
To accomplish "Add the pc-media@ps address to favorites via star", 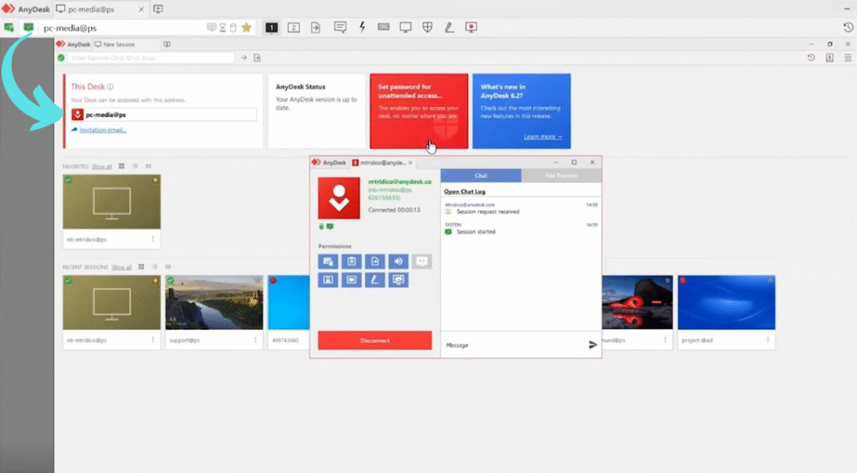I will click(x=247, y=28).
